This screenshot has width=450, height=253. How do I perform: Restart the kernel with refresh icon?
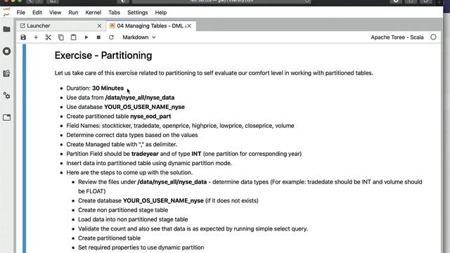click(x=111, y=37)
